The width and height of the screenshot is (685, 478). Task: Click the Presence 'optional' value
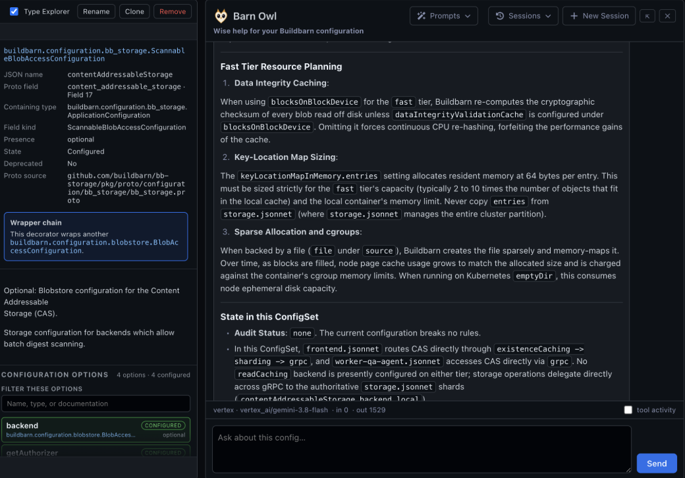(80, 140)
